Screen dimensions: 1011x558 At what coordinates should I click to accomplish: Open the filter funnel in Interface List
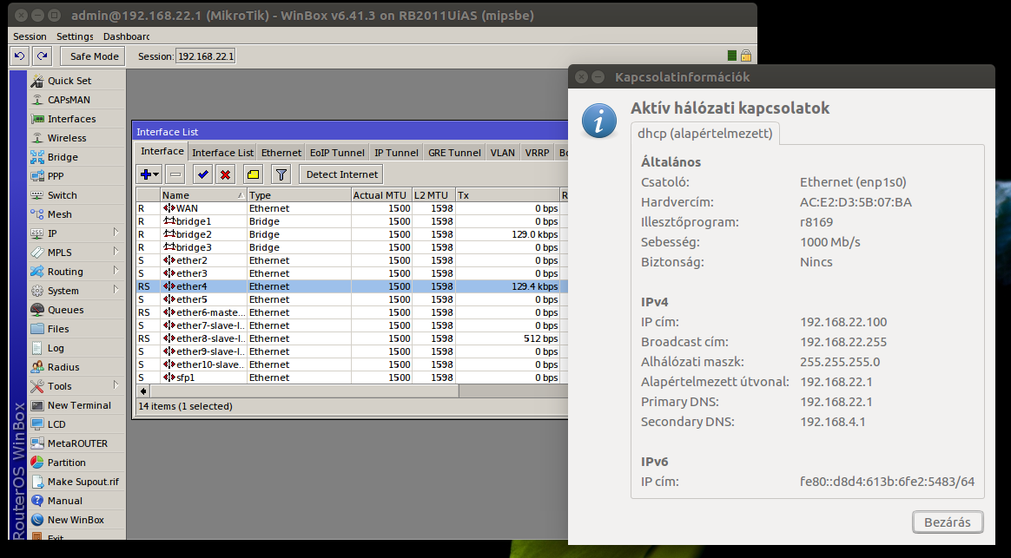coord(281,174)
